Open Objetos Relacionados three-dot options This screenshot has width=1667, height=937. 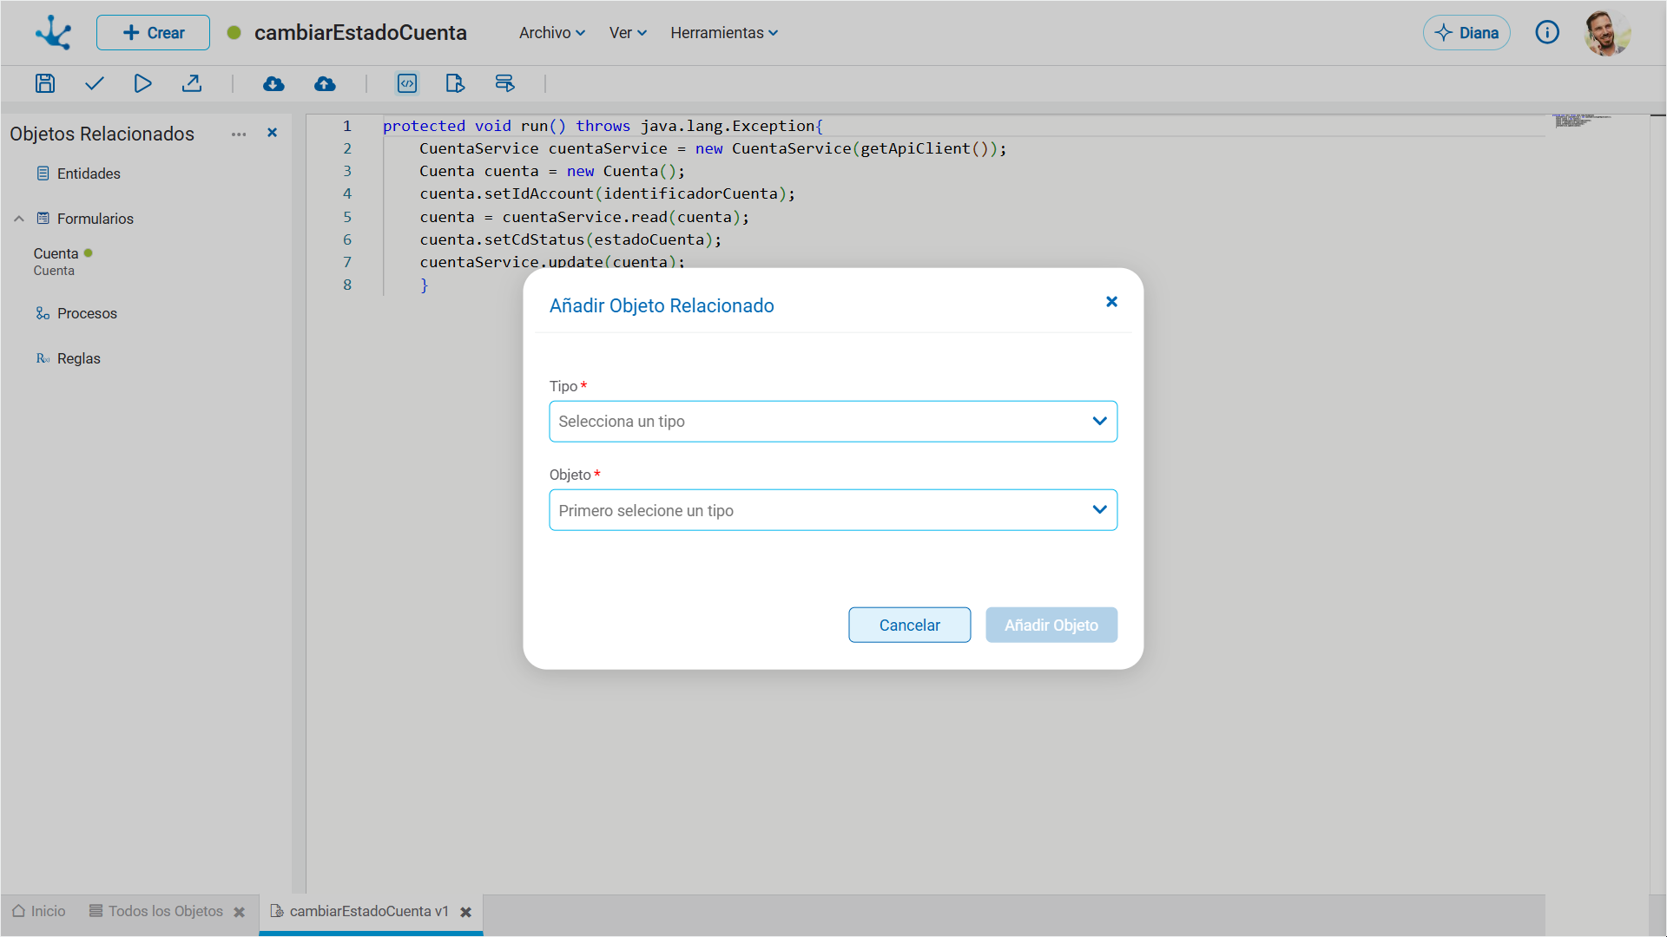(x=239, y=134)
